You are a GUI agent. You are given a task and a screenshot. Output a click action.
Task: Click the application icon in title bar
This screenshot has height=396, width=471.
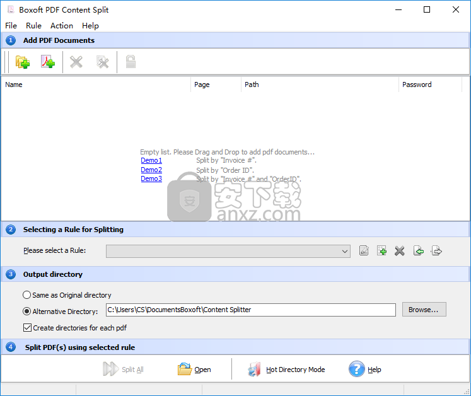point(11,9)
